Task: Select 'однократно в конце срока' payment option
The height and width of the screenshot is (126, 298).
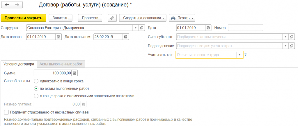Action: pyautogui.click(x=36, y=81)
